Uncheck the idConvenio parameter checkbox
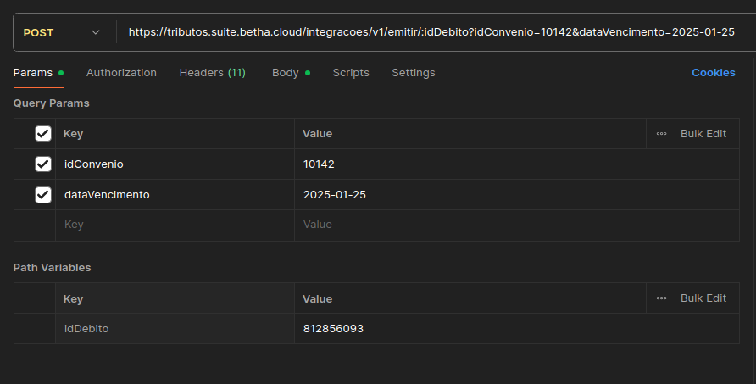 click(43, 164)
